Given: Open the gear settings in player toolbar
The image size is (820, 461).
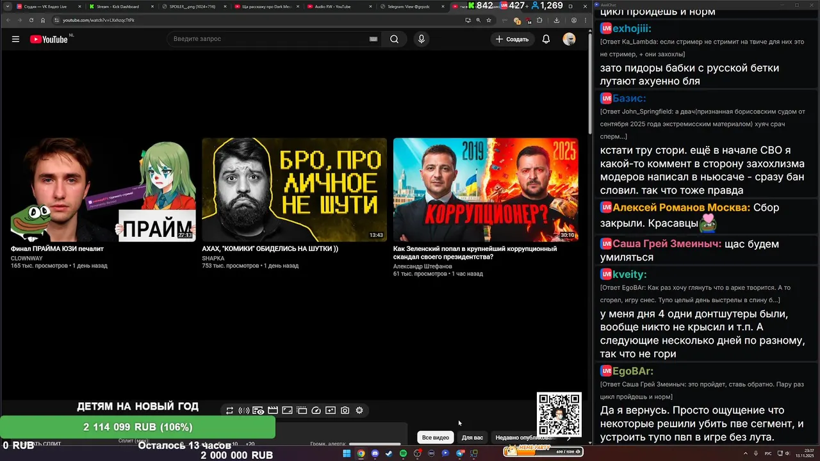Looking at the screenshot, I should pyautogui.click(x=359, y=410).
